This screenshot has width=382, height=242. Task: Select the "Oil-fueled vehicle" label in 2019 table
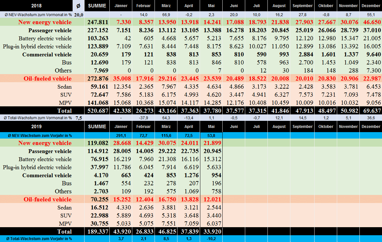coord(47,199)
